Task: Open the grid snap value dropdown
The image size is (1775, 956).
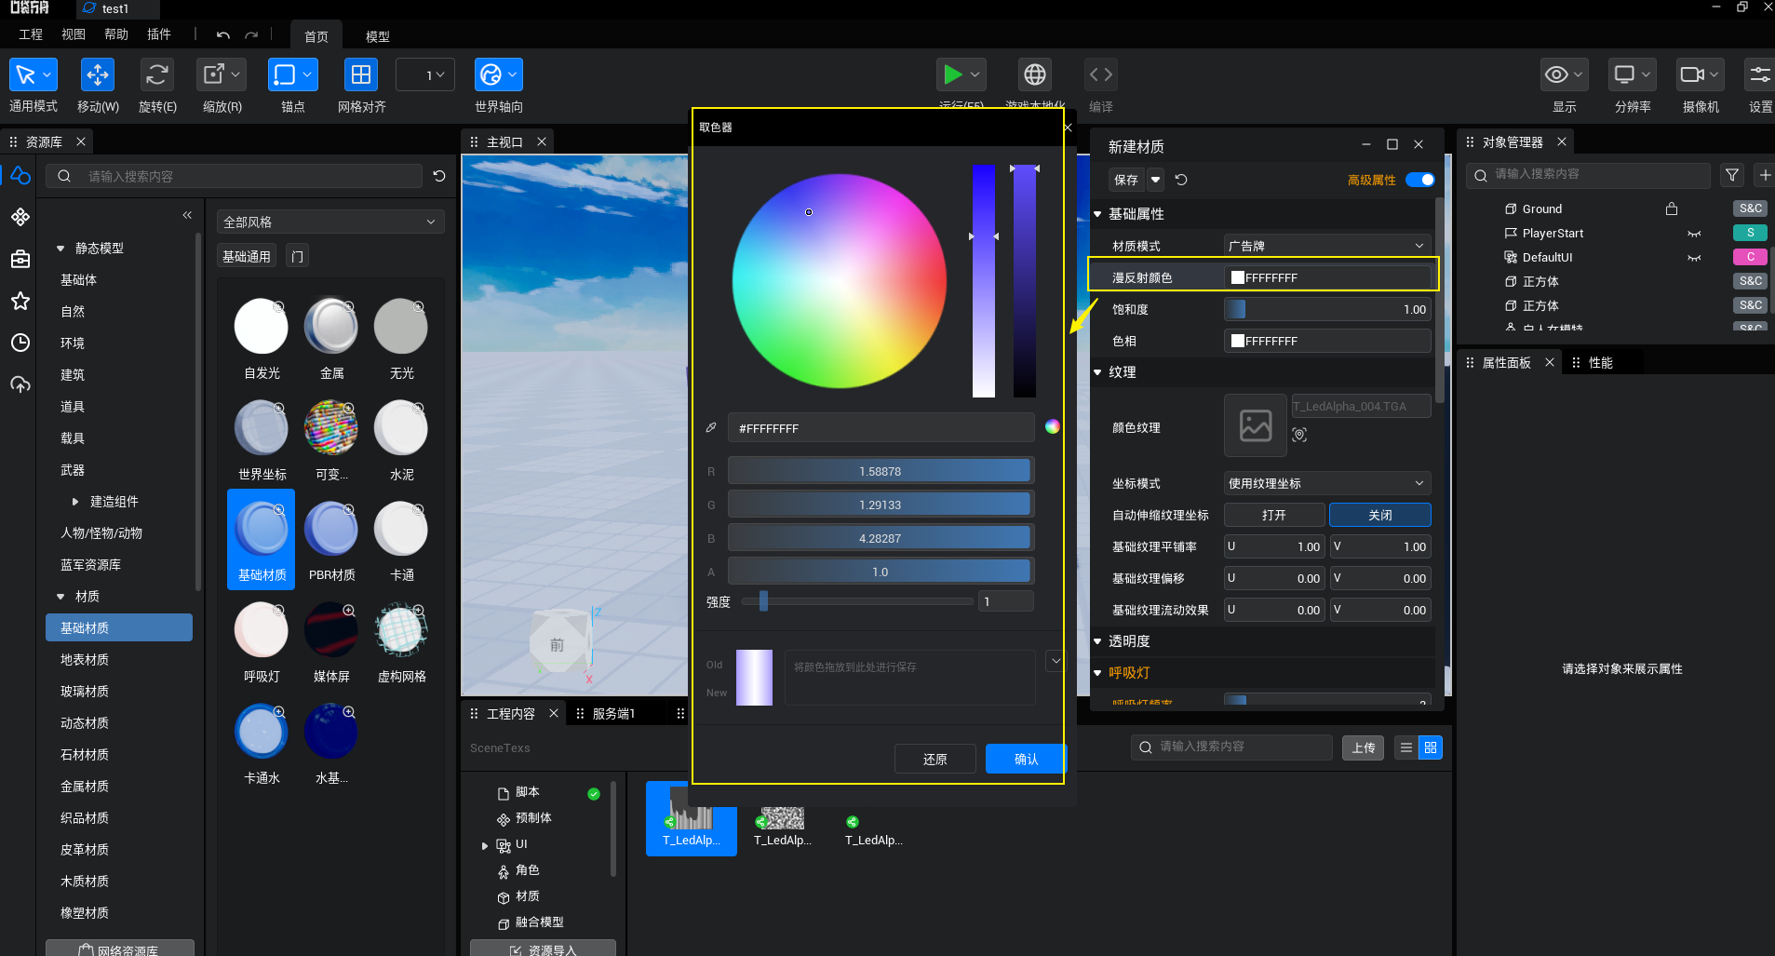Action: coord(425,74)
